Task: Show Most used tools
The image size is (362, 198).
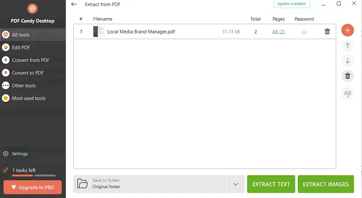Action: click(x=33, y=98)
